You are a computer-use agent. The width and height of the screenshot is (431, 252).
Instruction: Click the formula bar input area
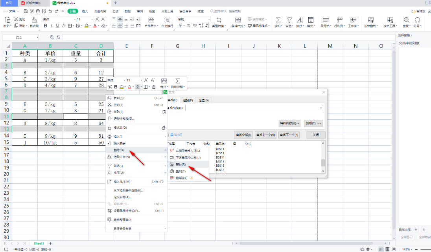pos(228,37)
